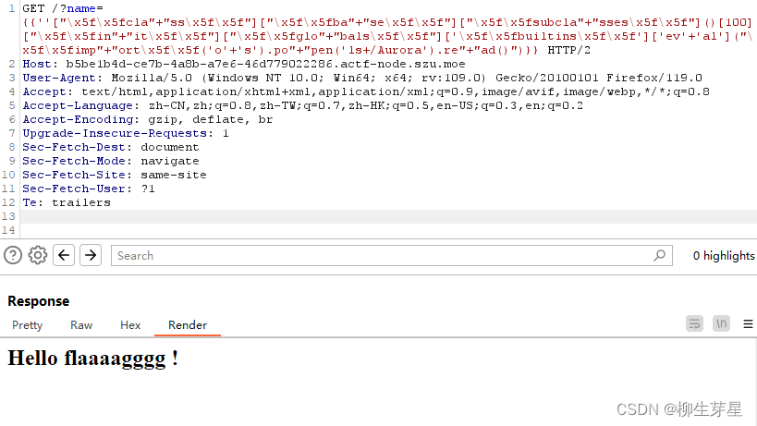Viewport: 757px width, 426px height.
Task: Click the User-Agent header line
Action: point(362,78)
